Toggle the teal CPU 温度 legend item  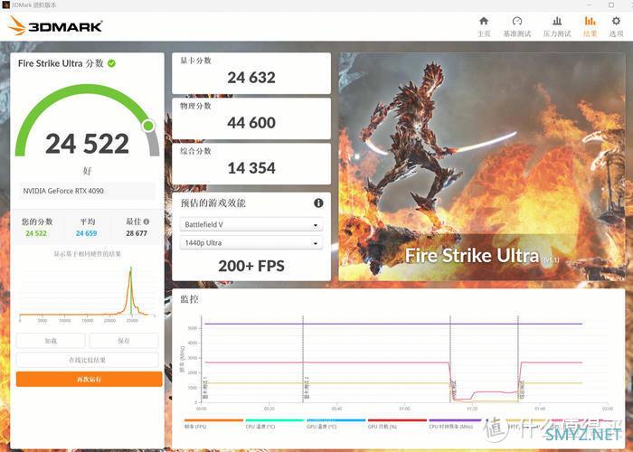click(275, 424)
